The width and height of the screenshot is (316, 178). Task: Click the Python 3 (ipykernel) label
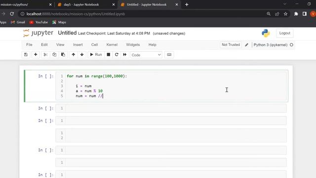coord(271,45)
